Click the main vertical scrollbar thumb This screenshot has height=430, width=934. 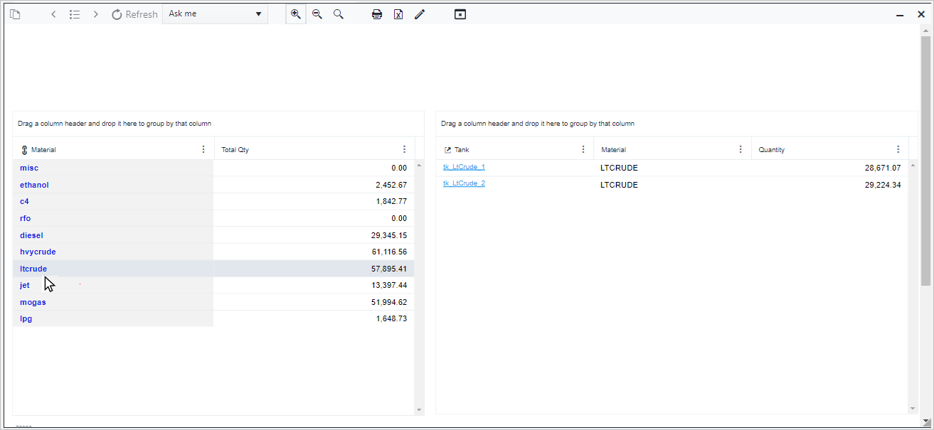(925, 160)
